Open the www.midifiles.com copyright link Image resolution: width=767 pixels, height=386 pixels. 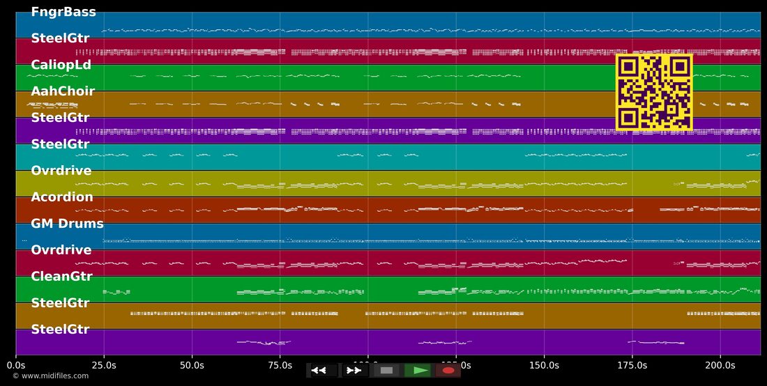pos(50,376)
